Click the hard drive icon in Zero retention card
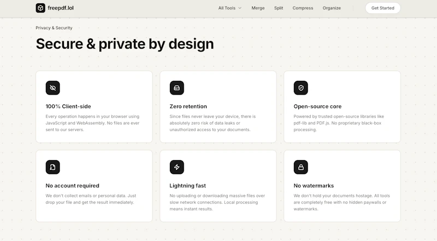437x241 pixels. click(176, 88)
